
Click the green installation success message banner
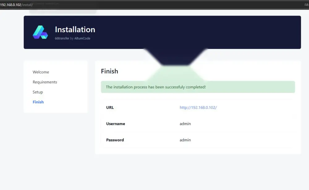tap(198, 87)
